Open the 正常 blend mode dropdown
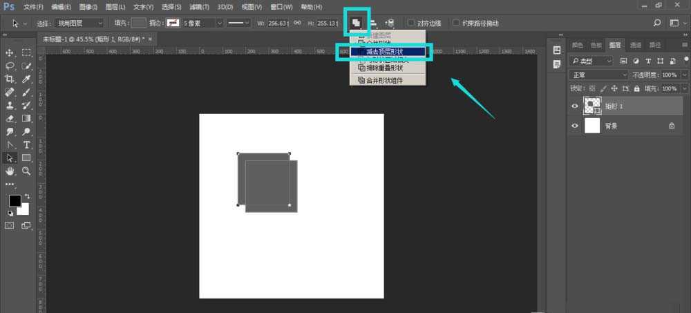The image size is (691, 313). point(591,75)
